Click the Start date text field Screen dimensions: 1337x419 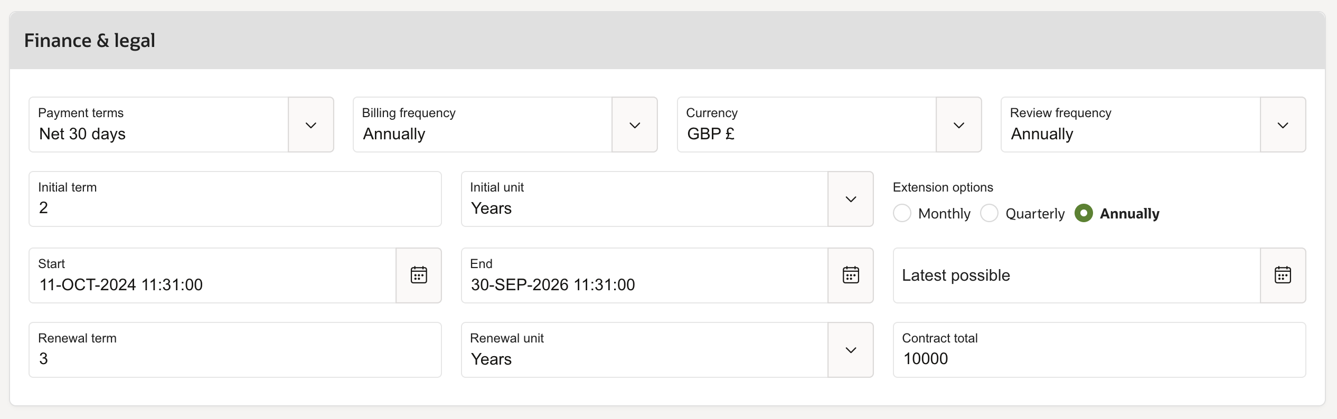211,284
